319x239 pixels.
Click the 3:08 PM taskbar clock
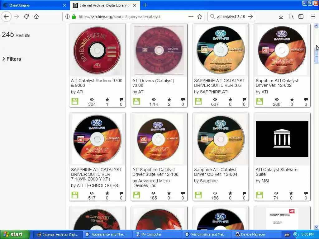(307, 235)
